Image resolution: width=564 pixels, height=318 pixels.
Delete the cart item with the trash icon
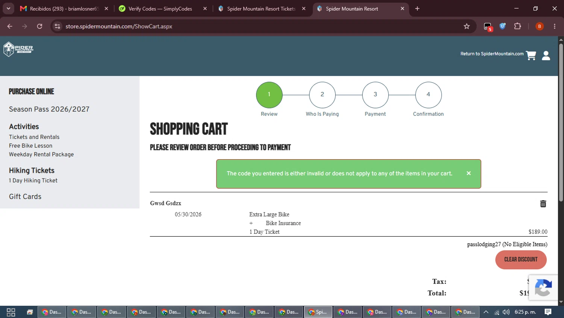[x=543, y=203]
